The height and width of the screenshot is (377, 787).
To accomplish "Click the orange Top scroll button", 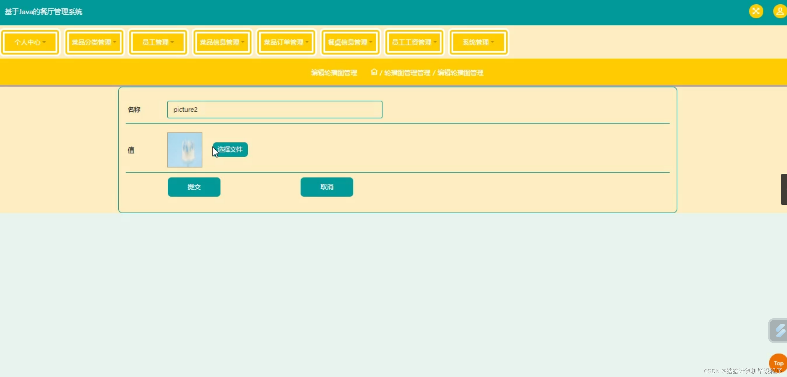I will [778, 363].
